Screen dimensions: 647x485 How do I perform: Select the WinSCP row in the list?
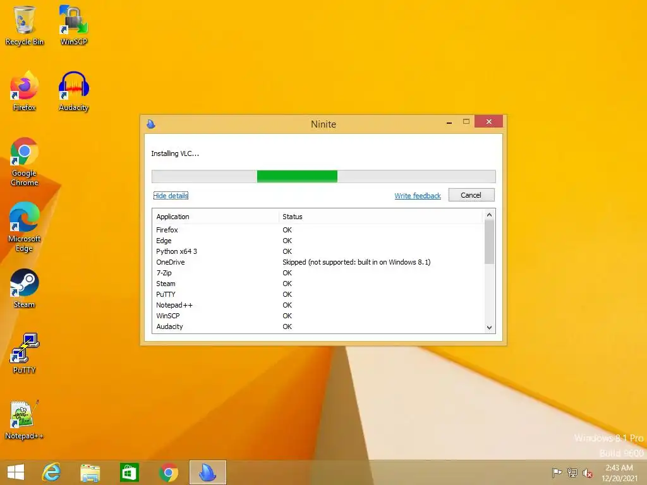pyautogui.click(x=318, y=316)
